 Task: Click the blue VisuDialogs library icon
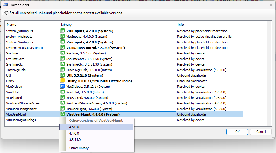tap(62, 87)
